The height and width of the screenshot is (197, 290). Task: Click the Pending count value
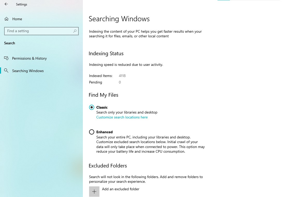click(x=120, y=82)
